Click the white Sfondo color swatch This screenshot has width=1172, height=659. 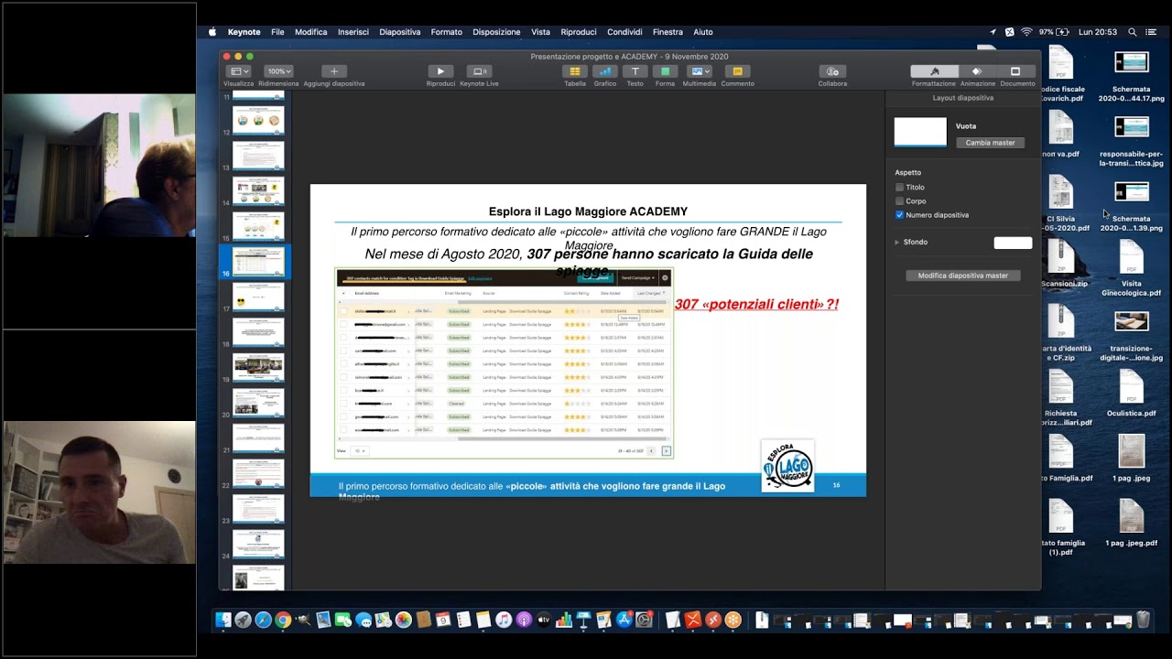click(1013, 243)
